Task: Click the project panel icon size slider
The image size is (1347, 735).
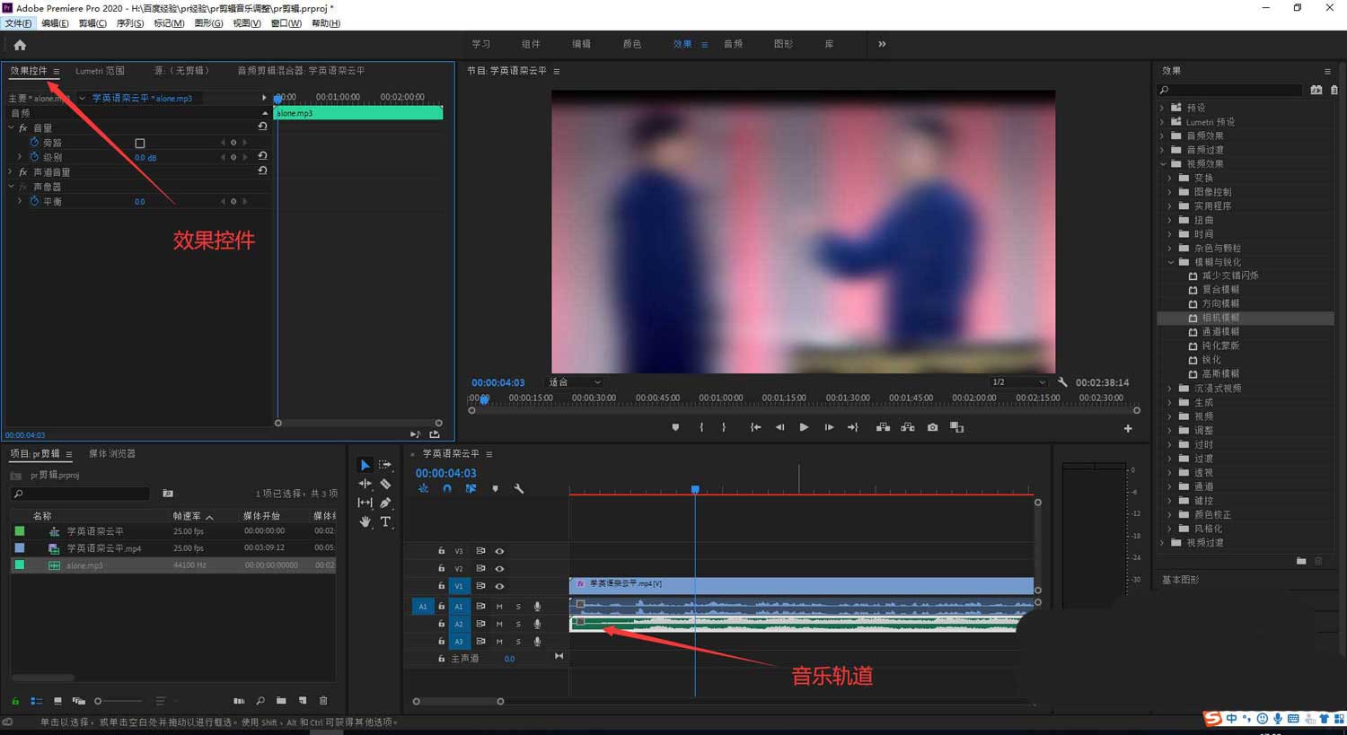Action: coord(117,701)
